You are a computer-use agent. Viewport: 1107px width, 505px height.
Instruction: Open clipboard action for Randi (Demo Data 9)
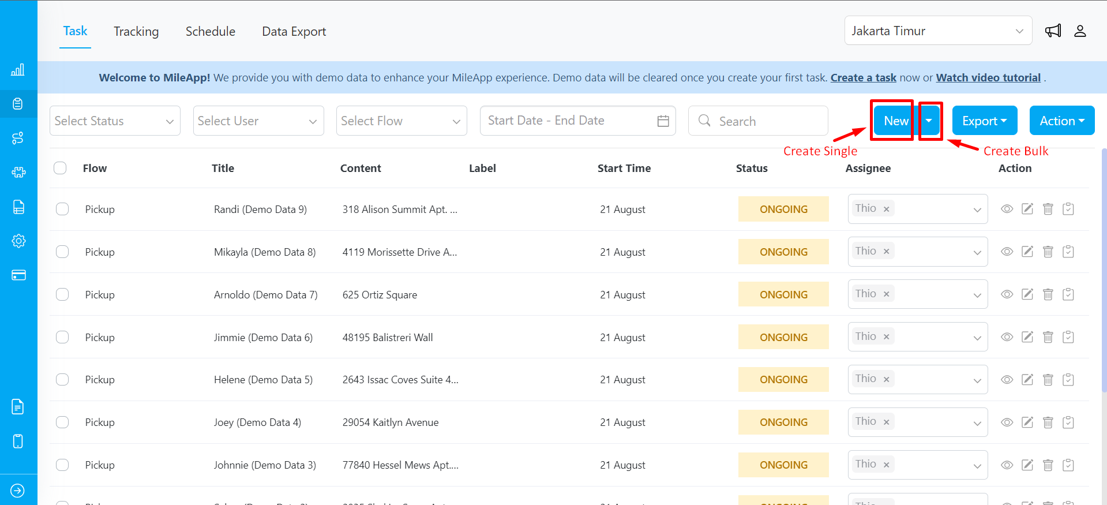click(x=1068, y=209)
